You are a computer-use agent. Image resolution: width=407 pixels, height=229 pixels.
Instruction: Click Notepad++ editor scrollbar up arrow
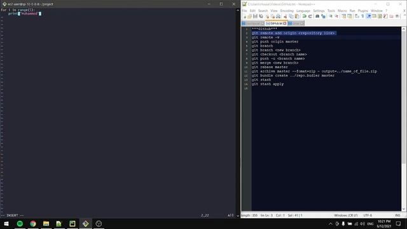click(x=404, y=29)
